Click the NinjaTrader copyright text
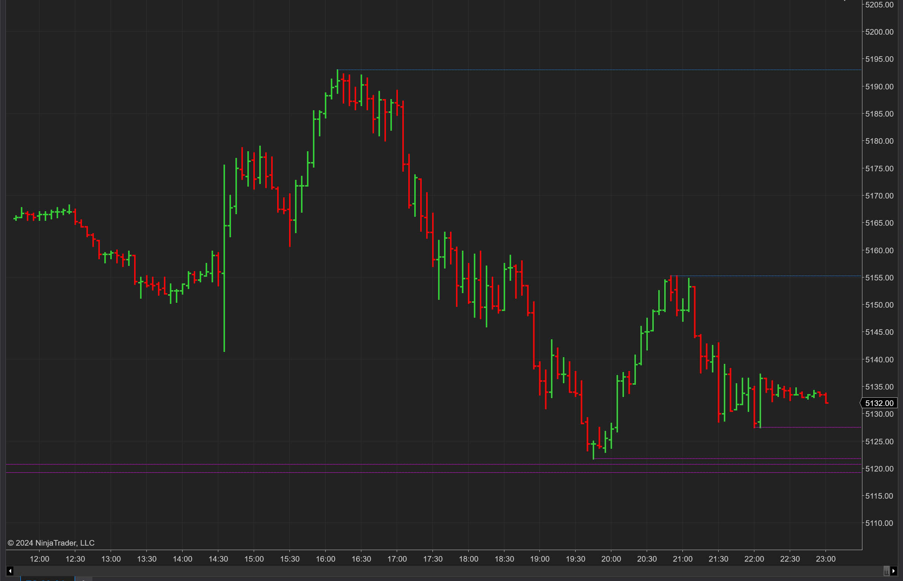This screenshot has width=903, height=581. tap(51, 543)
